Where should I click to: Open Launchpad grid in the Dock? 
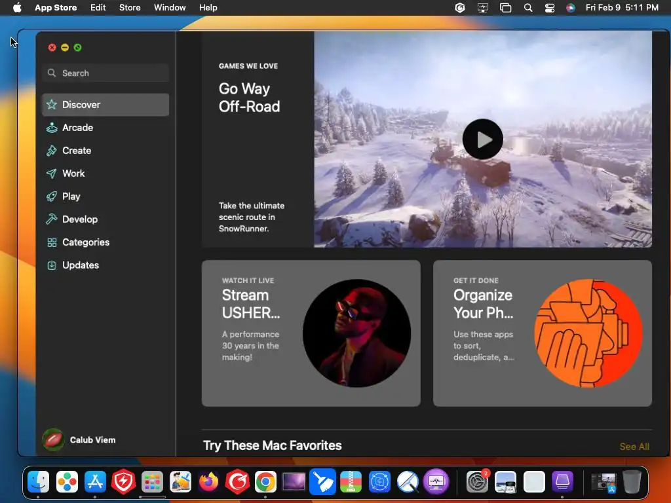[152, 482]
